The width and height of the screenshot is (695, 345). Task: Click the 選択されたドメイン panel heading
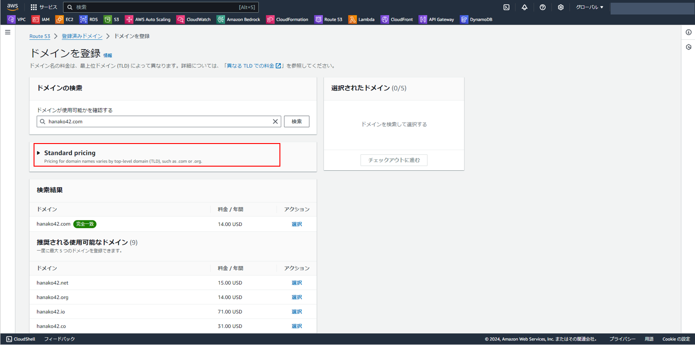click(x=369, y=88)
